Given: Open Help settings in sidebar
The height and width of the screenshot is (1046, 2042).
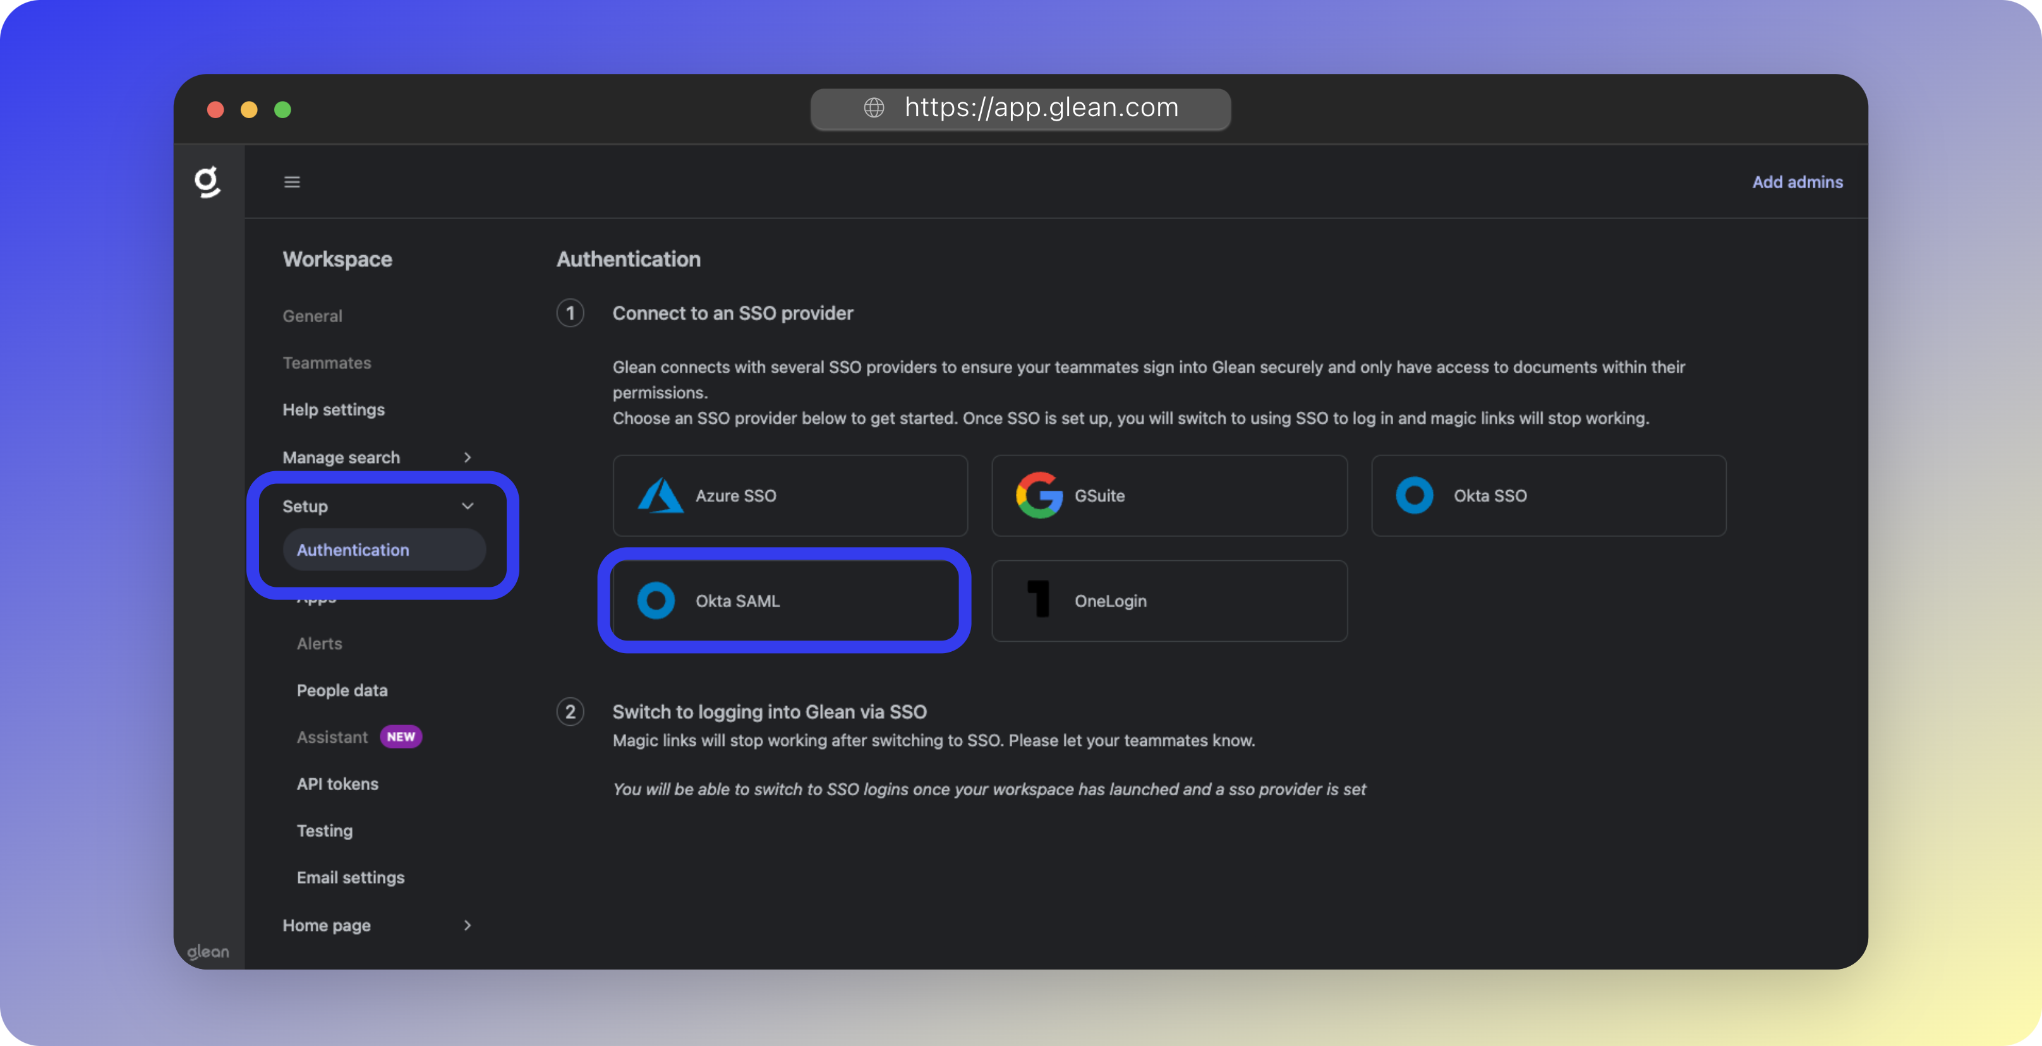Looking at the screenshot, I should click(334, 410).
